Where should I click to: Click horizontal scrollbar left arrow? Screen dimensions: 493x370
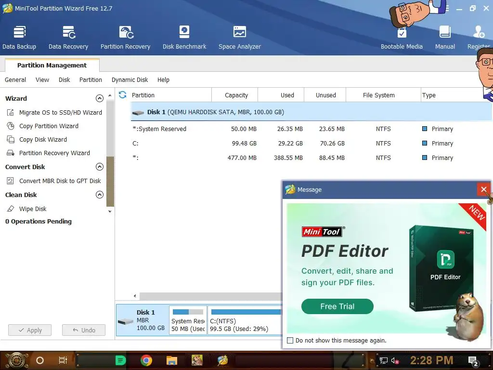pos(135,296)
